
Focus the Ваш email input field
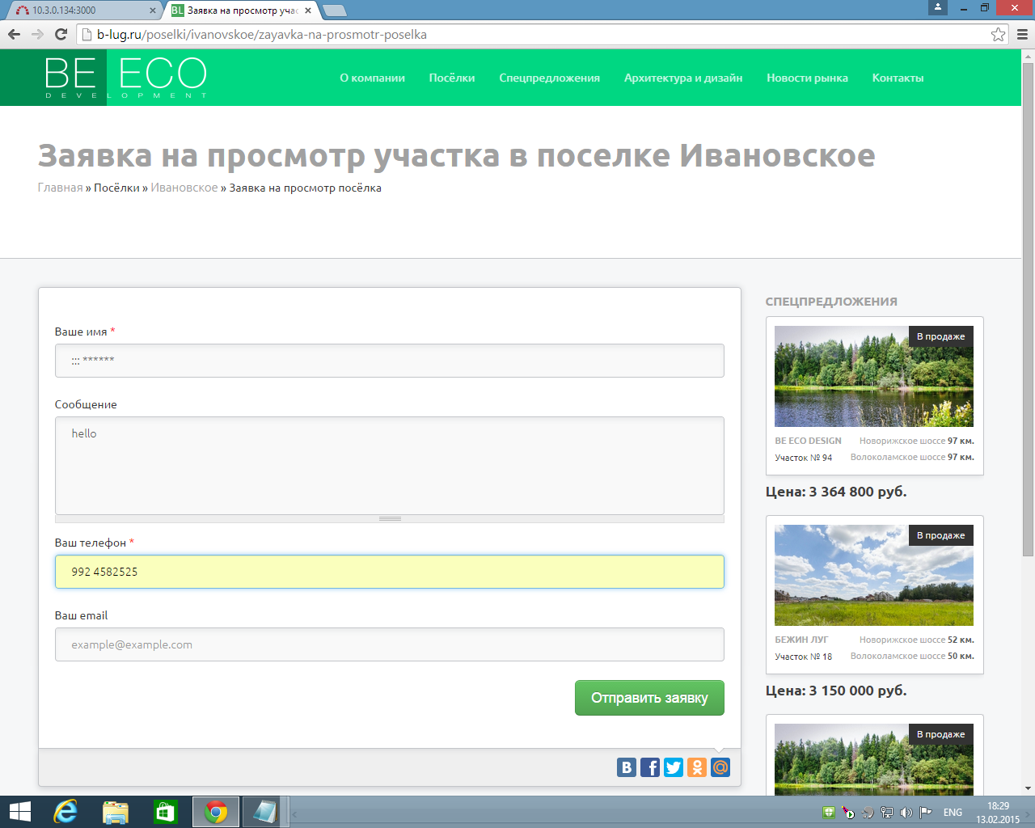[389, 644]
